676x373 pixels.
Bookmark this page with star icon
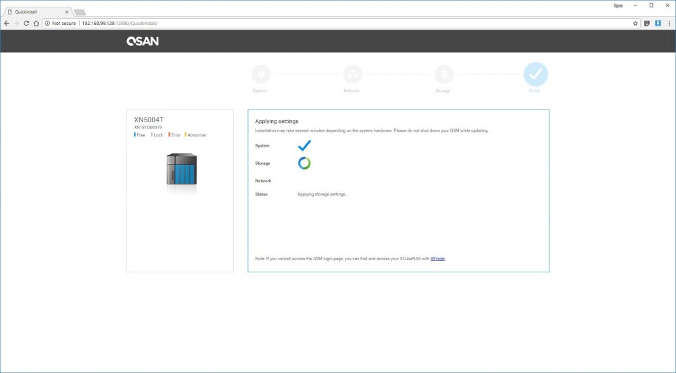tap(635, 23)
